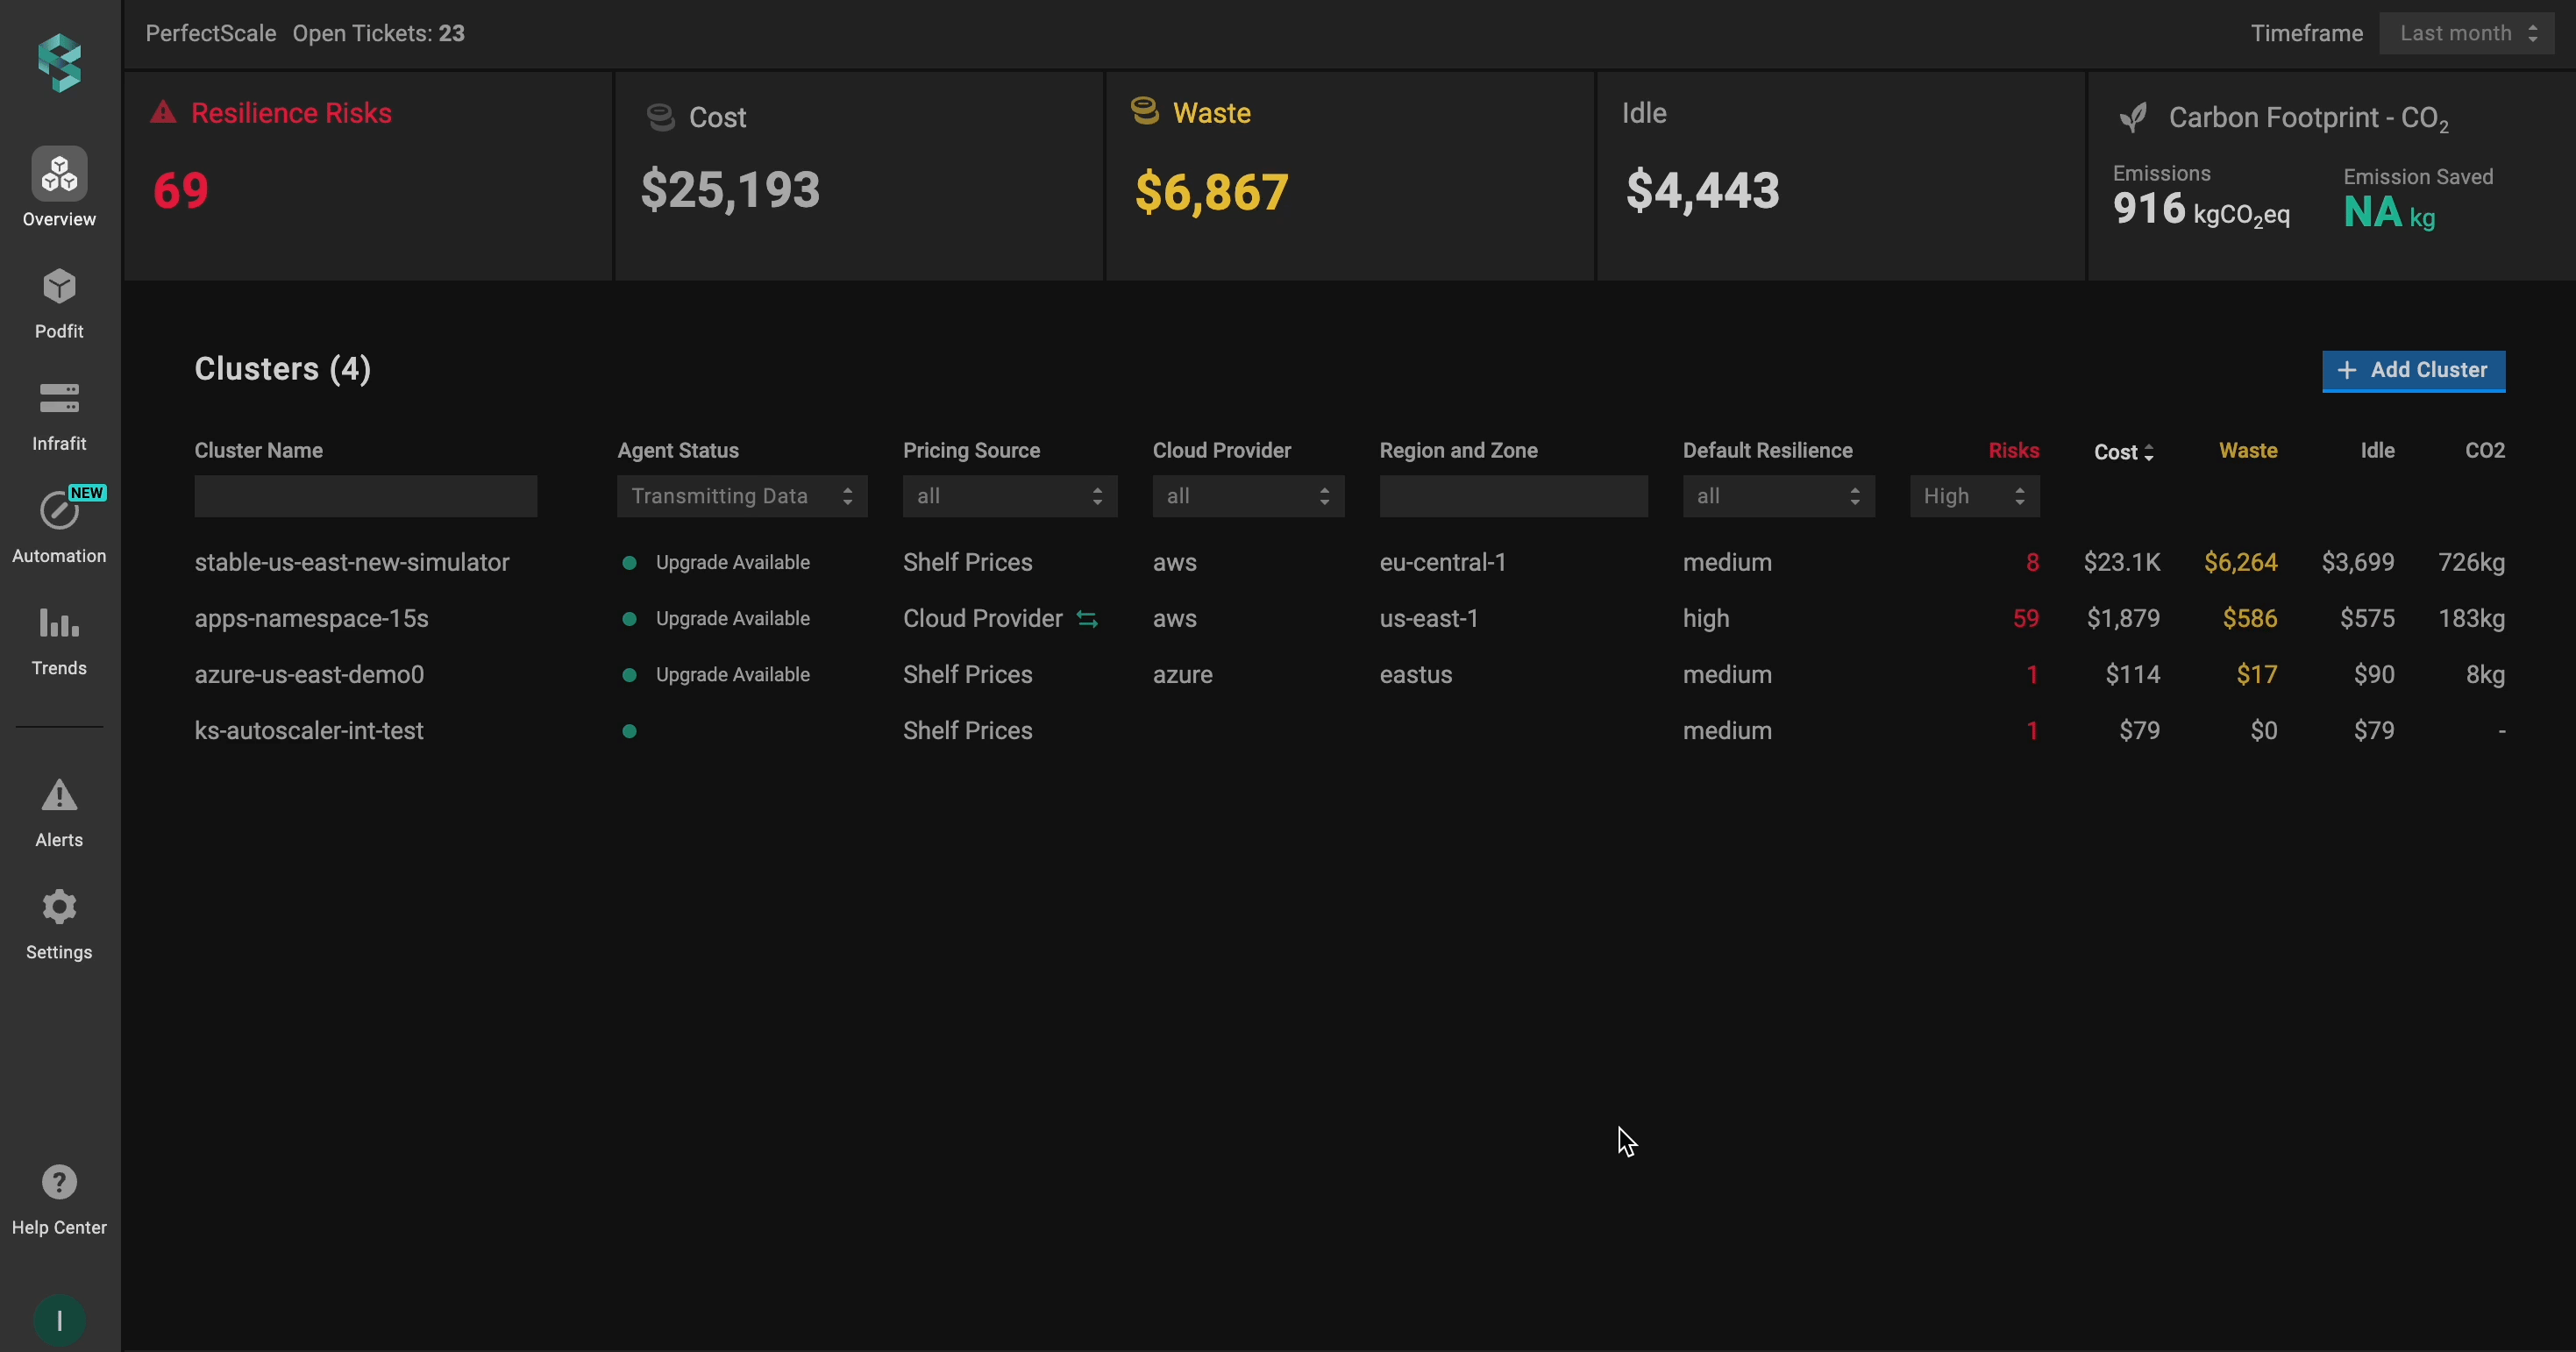Open the Alerts warning icon
This screenshot has height=1352, width=2576.
click(59, 796)
